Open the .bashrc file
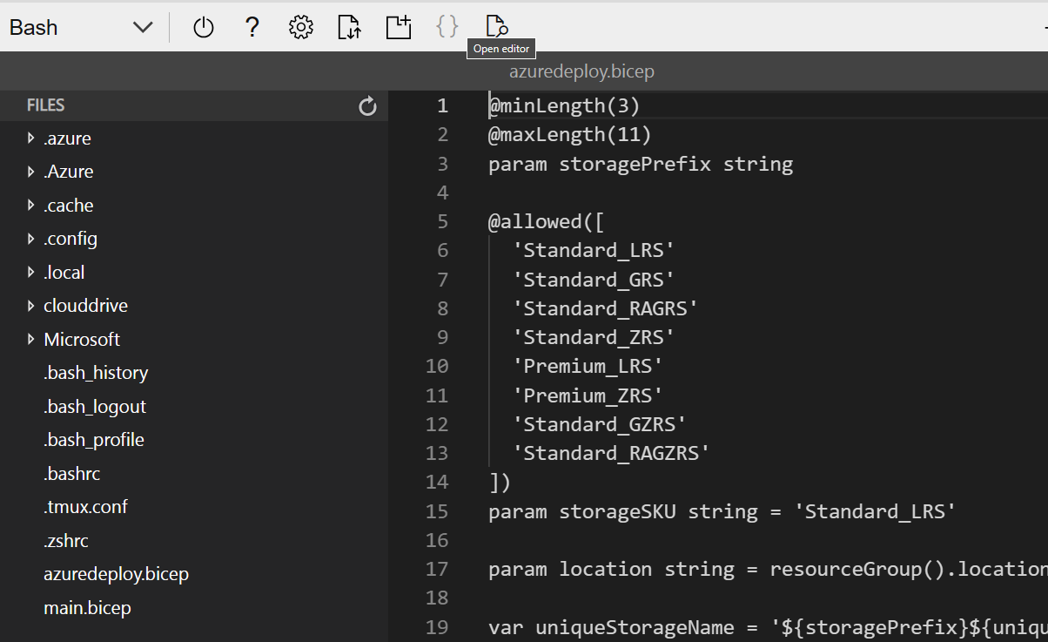This screenshot has height=642, width=1048. [x=71, y=474]
